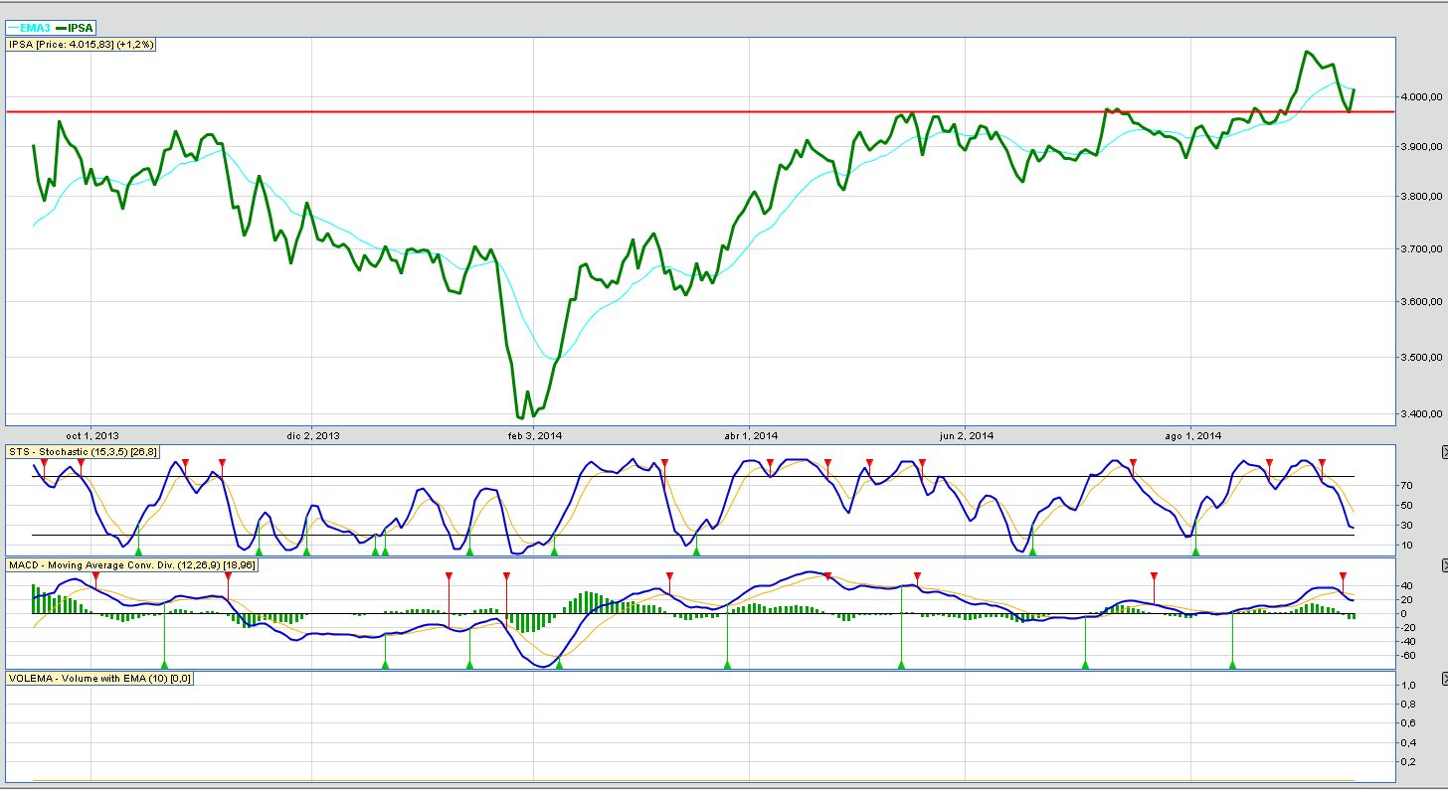1448x790 pixels.
Task: Click the feb 3, 2014 date label
Action: coord(535,435)
